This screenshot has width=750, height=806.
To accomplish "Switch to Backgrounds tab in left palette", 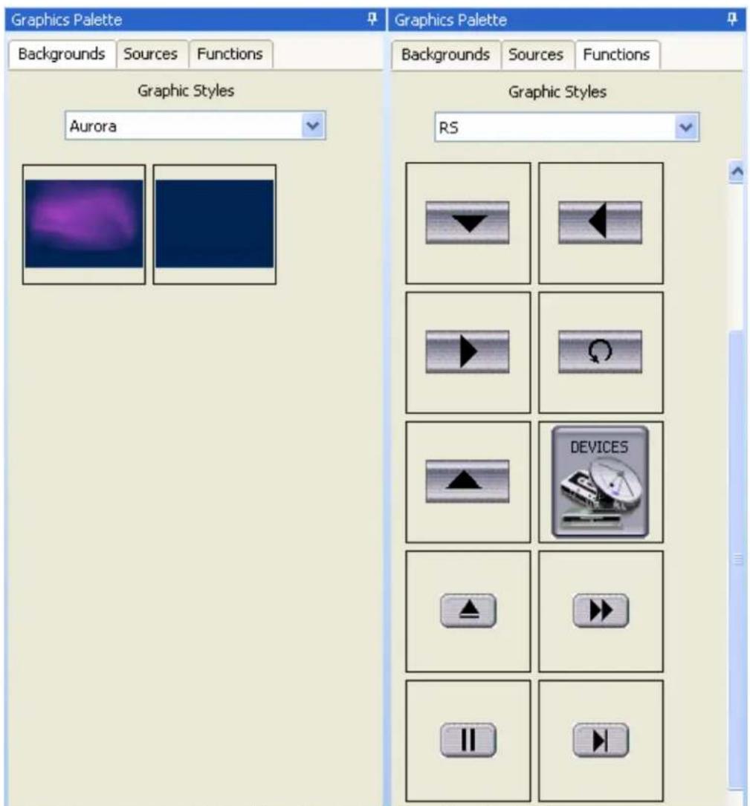I will (x=62, y=54).
